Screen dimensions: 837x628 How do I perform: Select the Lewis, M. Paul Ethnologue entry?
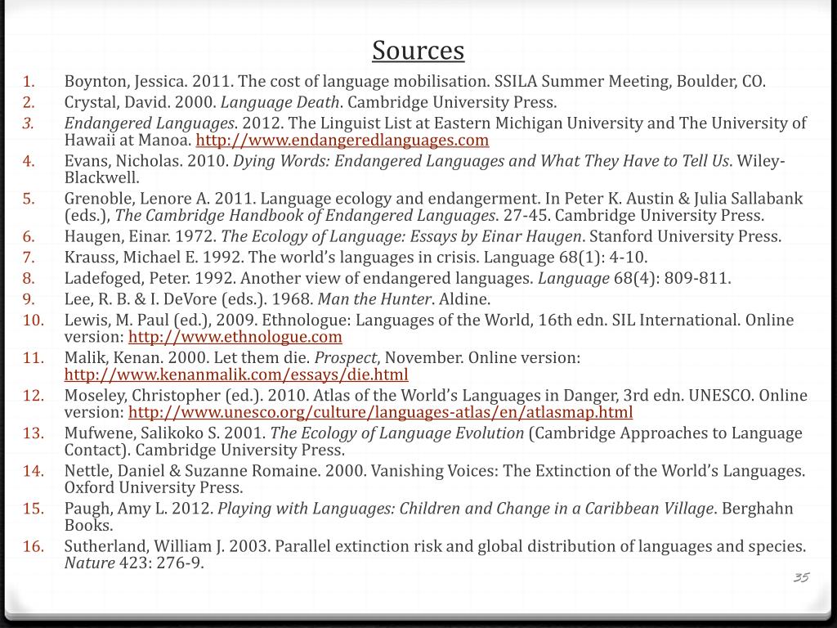pos(428,329)
